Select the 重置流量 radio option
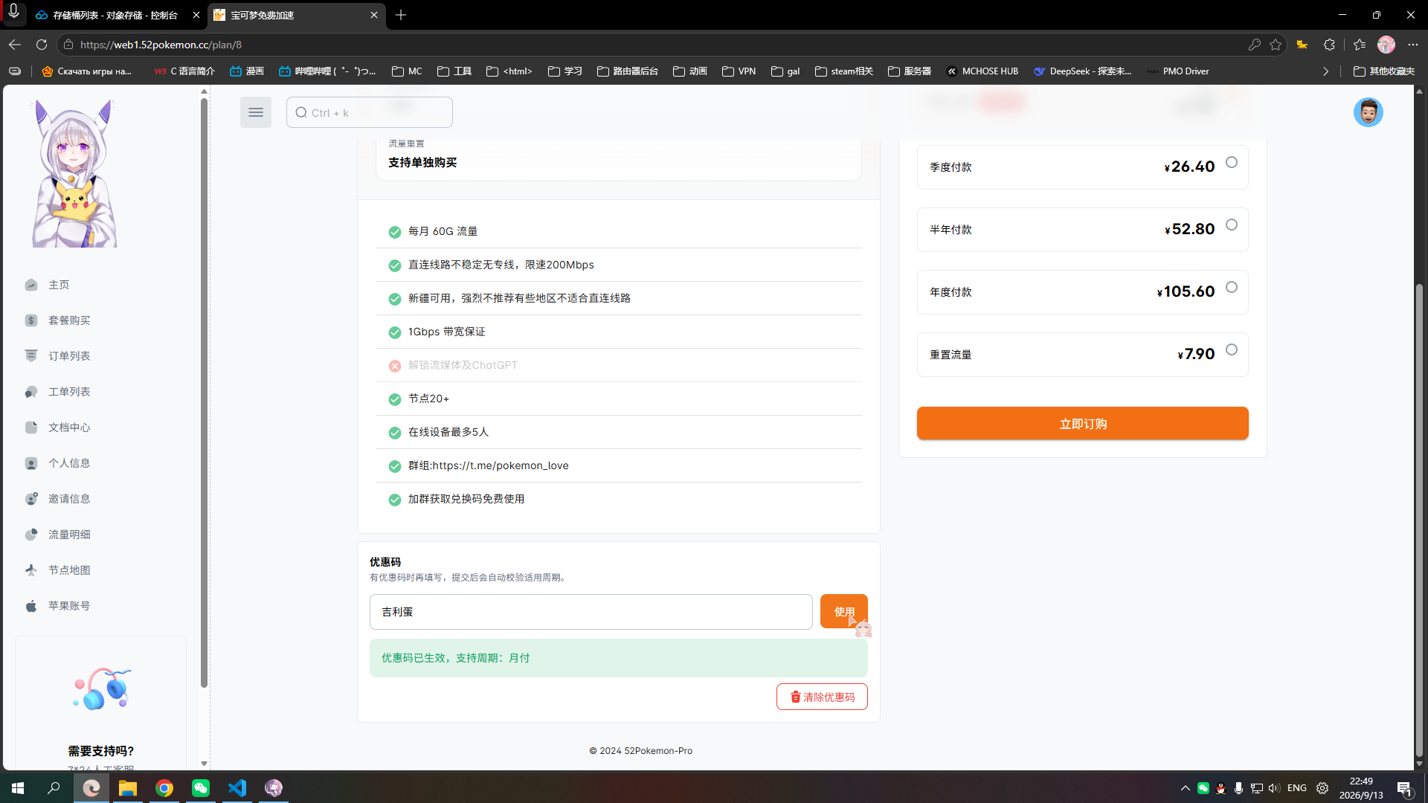The height and width of the screenshot is (803, 1428). pyautogui.click(x=1232, y=349)
